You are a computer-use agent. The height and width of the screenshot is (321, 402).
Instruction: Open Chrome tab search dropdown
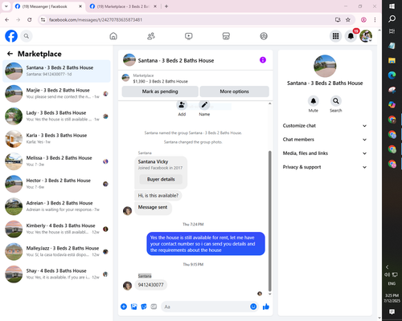tap(6, 6)
